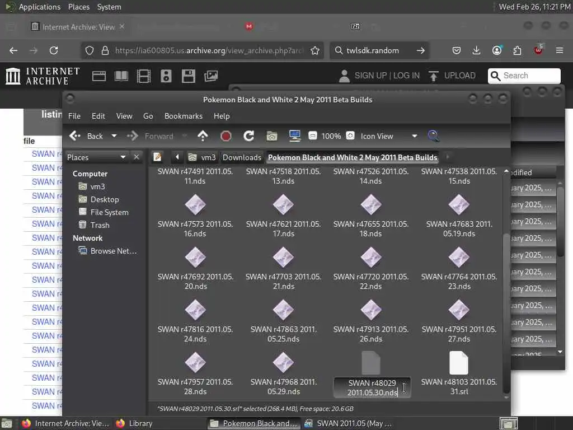Image resolution: width=573 pixels, height=430 pixels.
Task: Click the 100% zoom level button
Action: (x=331, y=136)
